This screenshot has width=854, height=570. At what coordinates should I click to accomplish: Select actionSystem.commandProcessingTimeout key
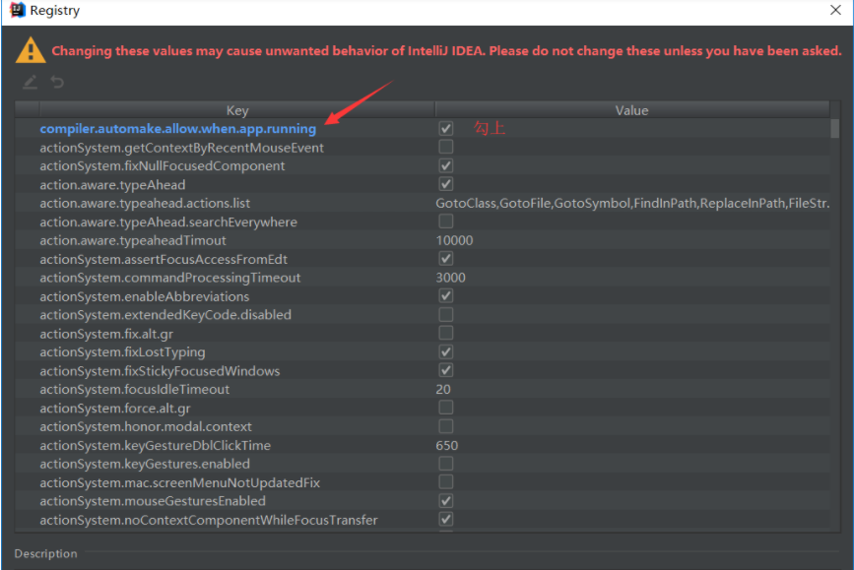point(170,278)
